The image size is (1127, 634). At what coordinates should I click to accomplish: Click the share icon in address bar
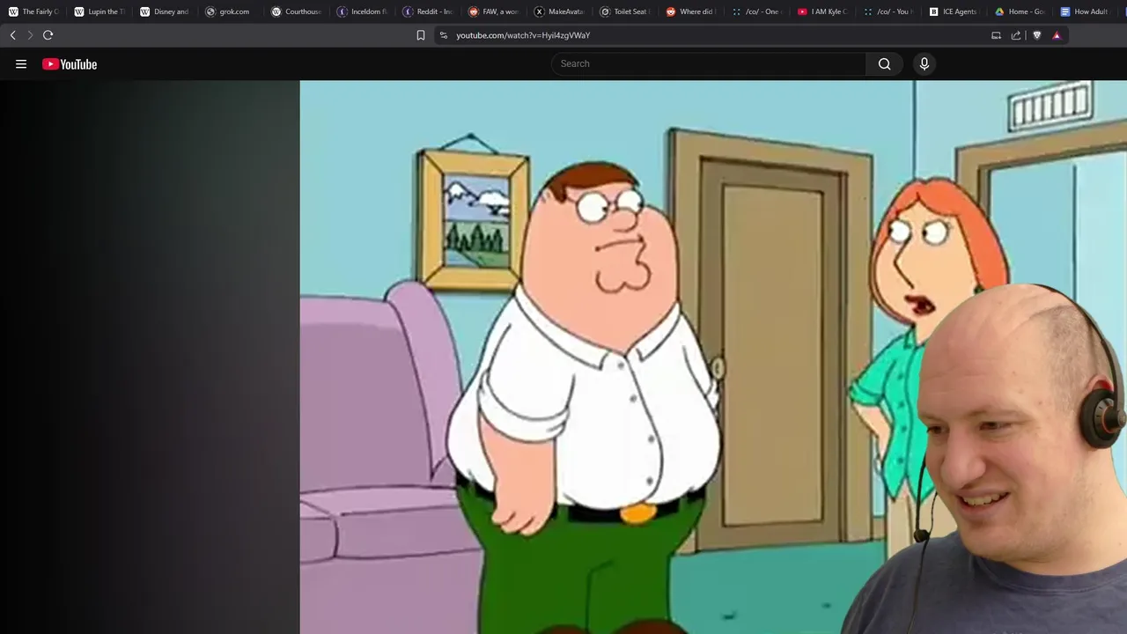[x=1016, y=35]
